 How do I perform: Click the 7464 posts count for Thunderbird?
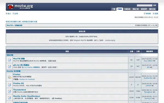click(138, 91)
